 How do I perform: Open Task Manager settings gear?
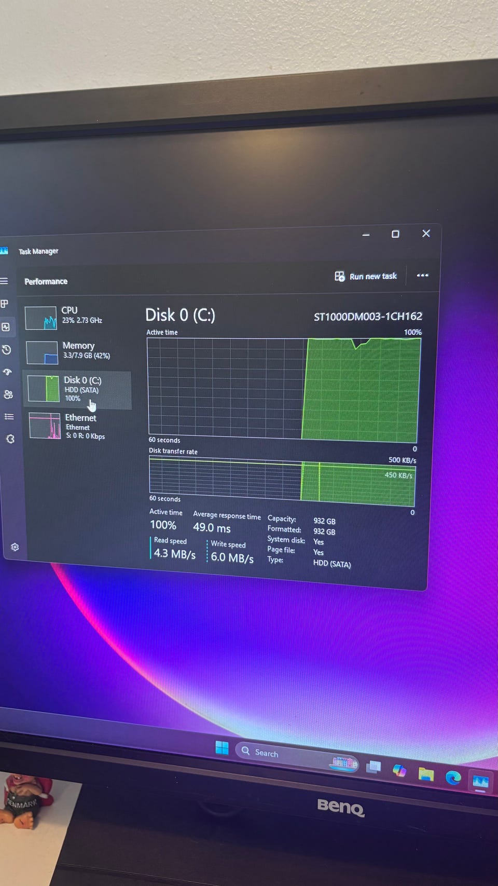click(15, 547)
